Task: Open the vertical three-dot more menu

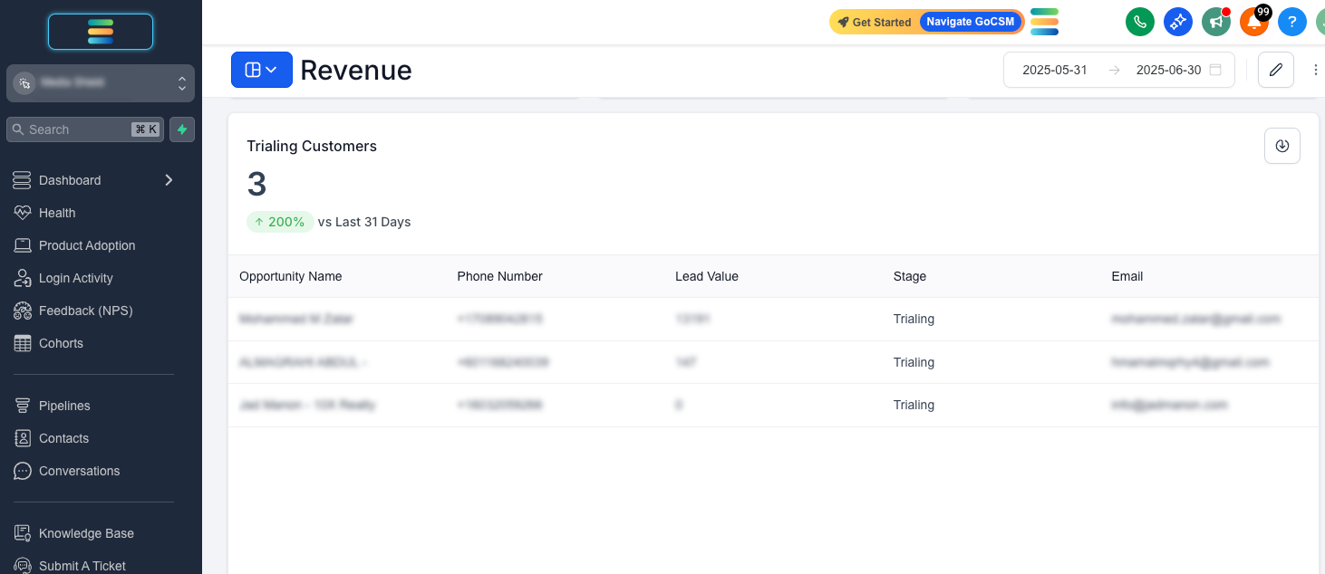Action: 1315,70
